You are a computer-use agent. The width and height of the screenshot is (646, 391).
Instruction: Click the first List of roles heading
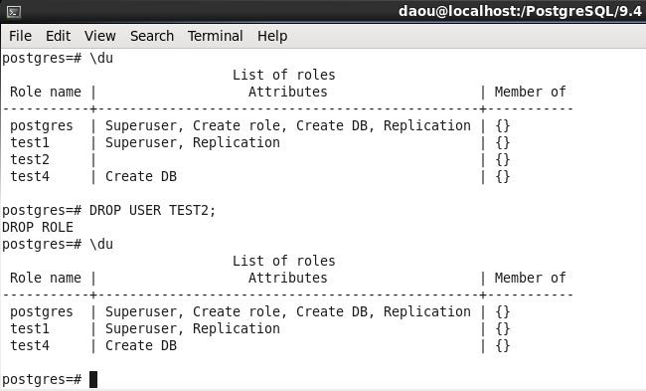click(x=284, y=75)
